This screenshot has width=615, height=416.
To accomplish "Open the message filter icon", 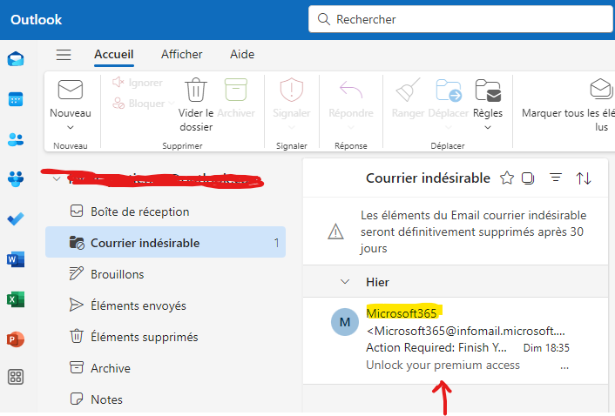I will 556,178.
